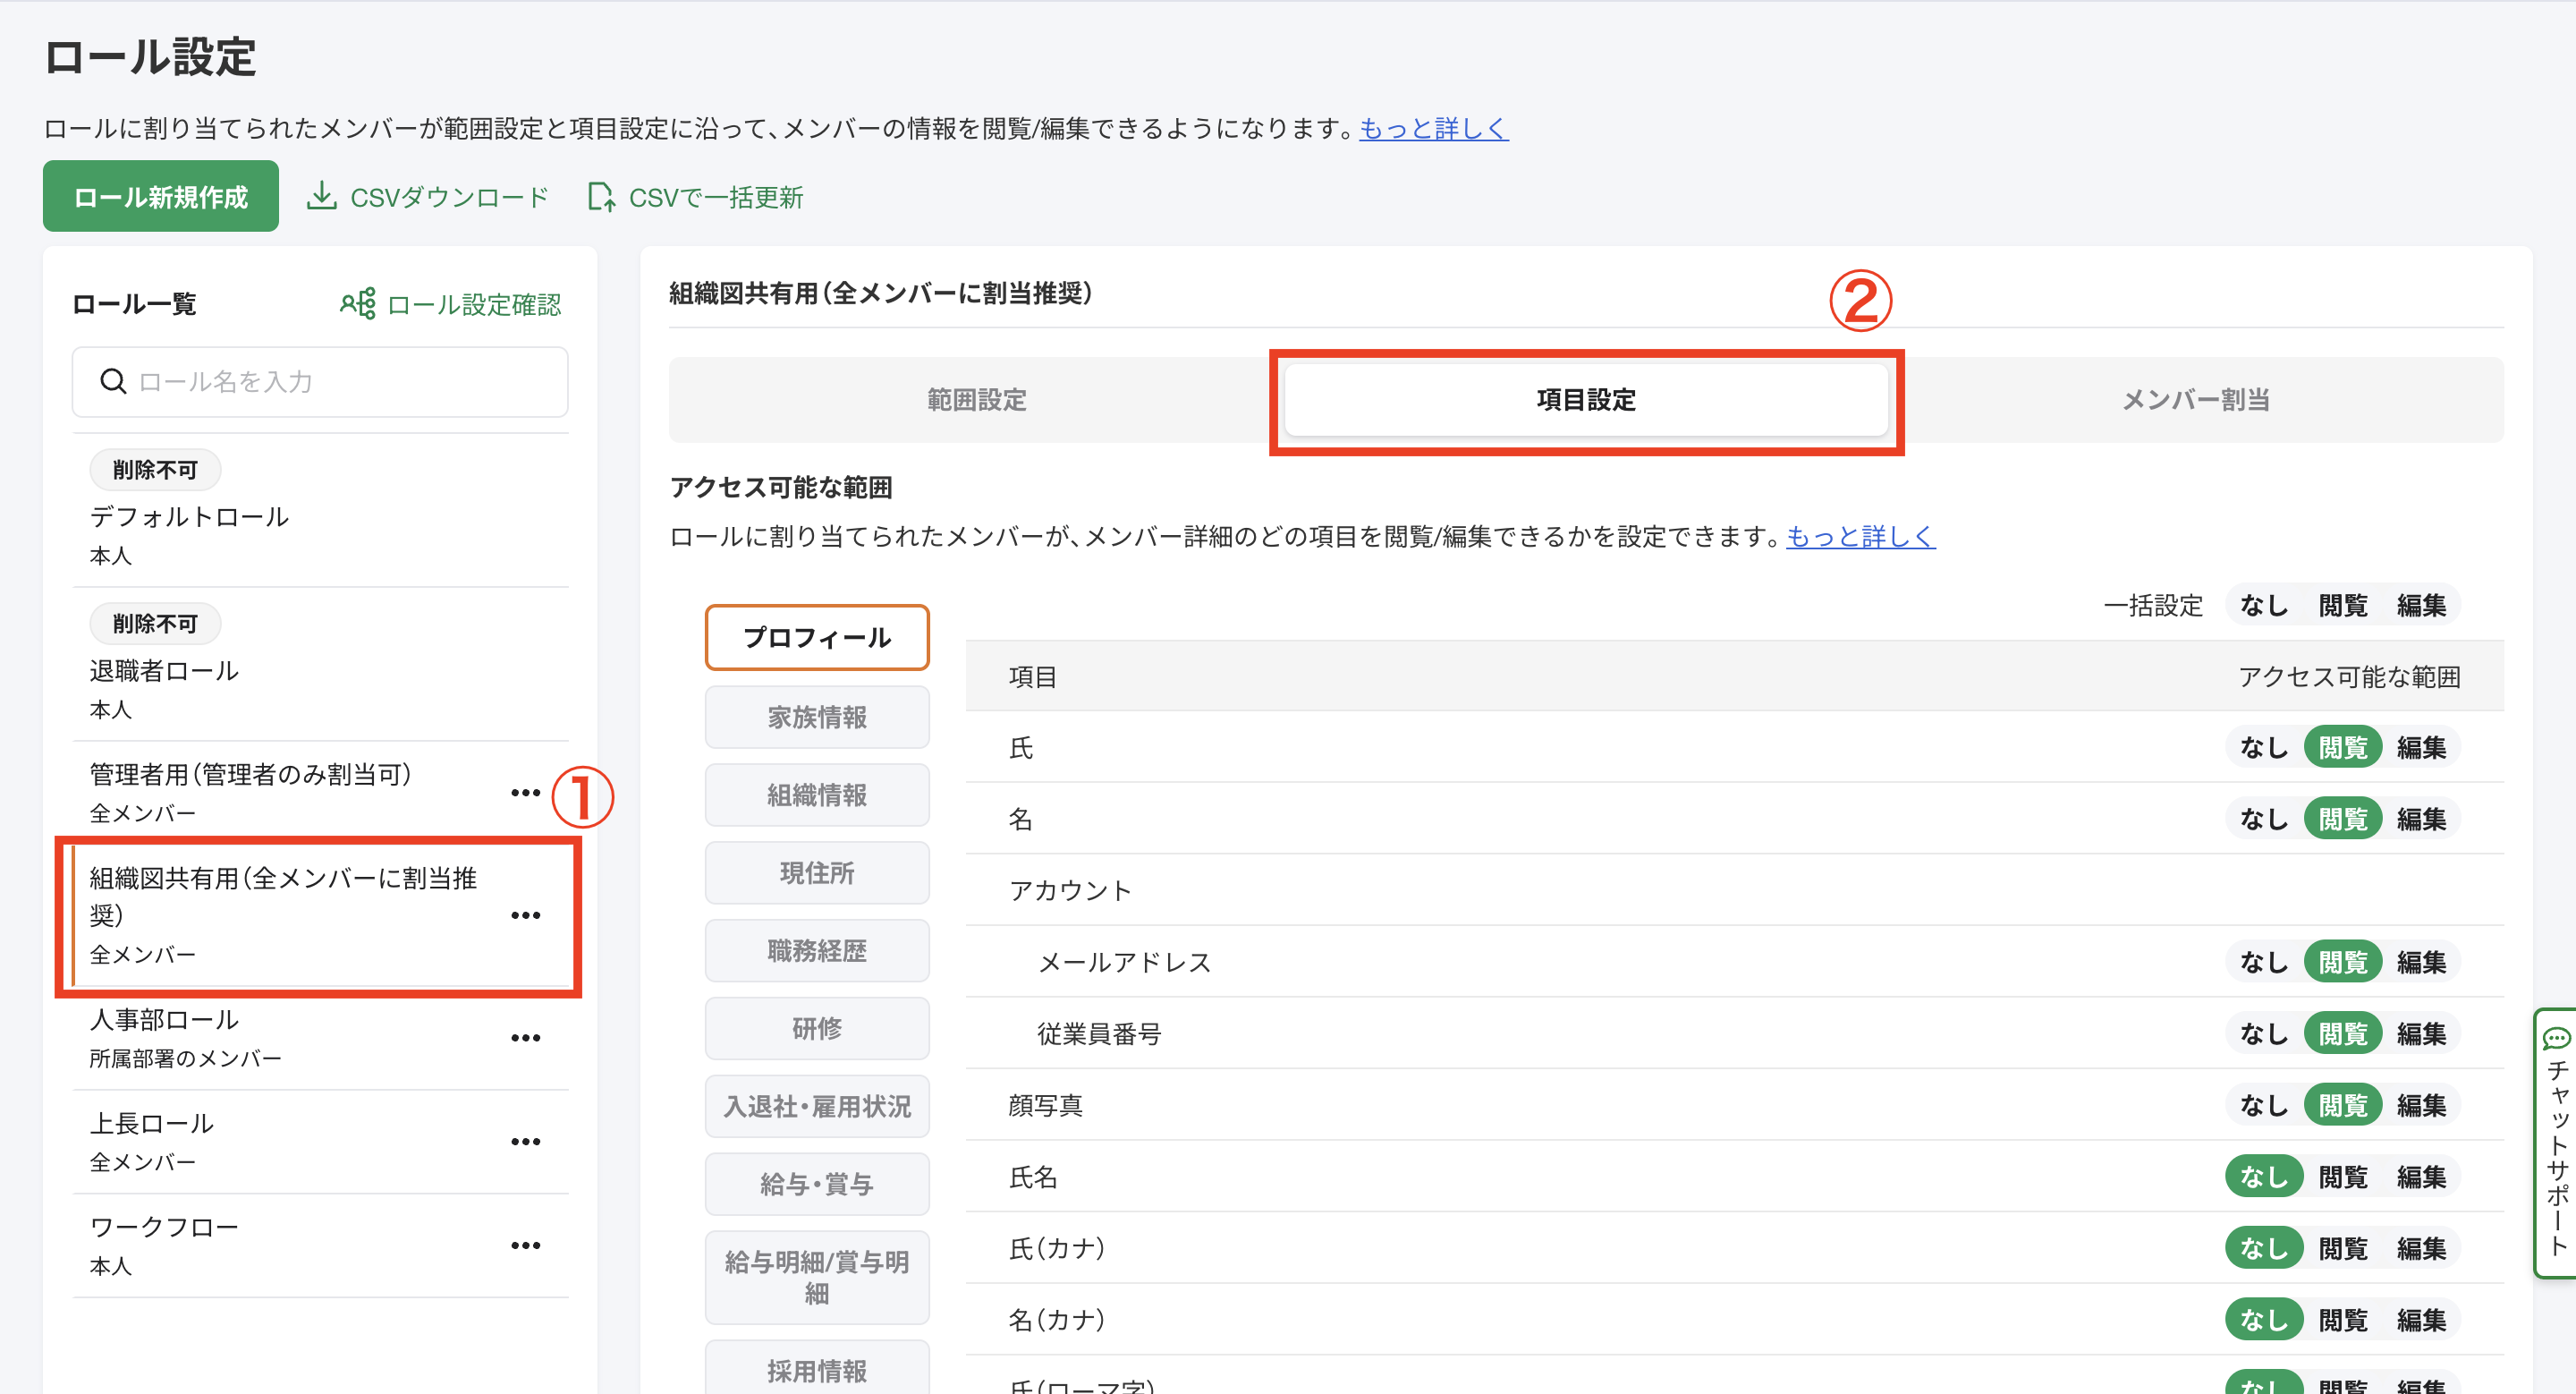Open three-dot menu for ワークフロー role
Image resolution: width=2576 pixels, height=1394 pixels.
[x=525, y=1246]
